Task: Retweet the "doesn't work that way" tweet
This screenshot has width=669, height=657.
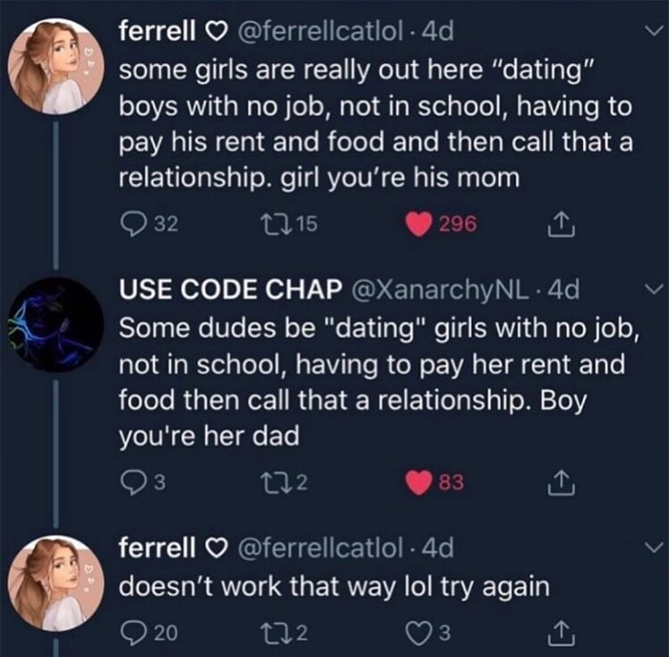Action: pos(270,633)
